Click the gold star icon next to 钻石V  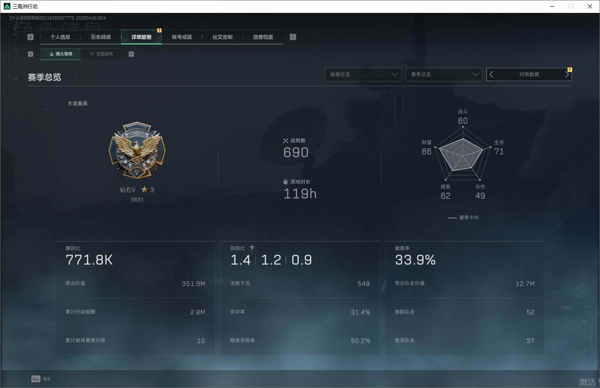(x=144, y=190)
